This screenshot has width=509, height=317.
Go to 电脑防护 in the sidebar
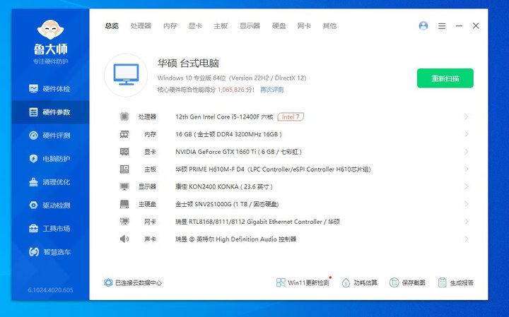tap(50, 159)
